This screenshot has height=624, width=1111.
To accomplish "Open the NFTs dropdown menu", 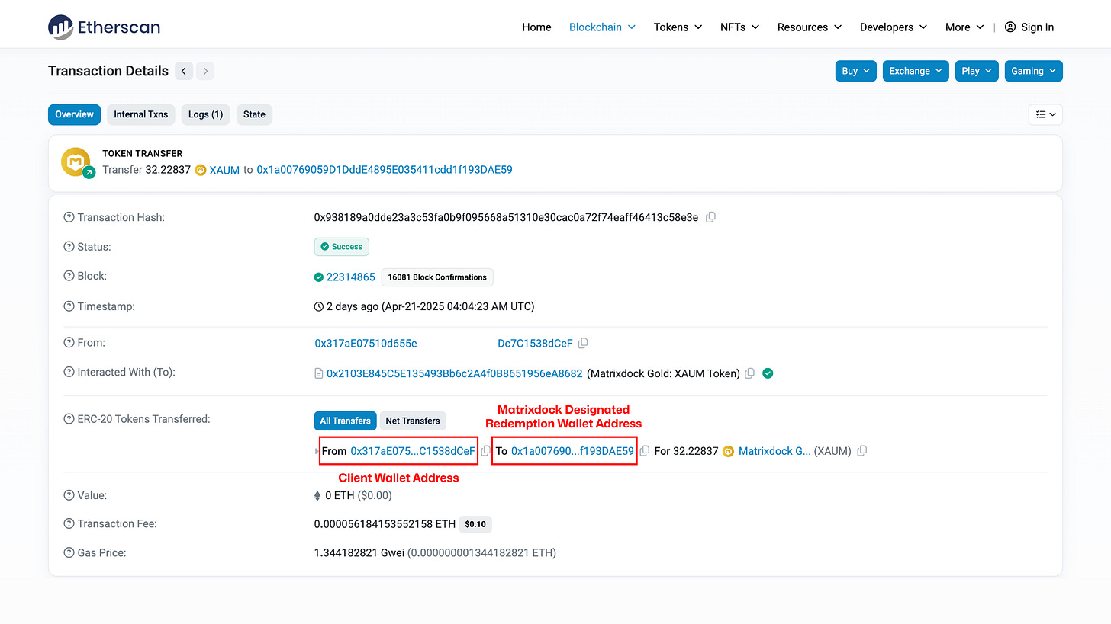I will tap(739, 27).
